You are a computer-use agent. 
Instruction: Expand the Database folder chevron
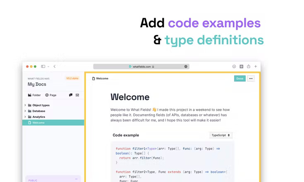25,111
